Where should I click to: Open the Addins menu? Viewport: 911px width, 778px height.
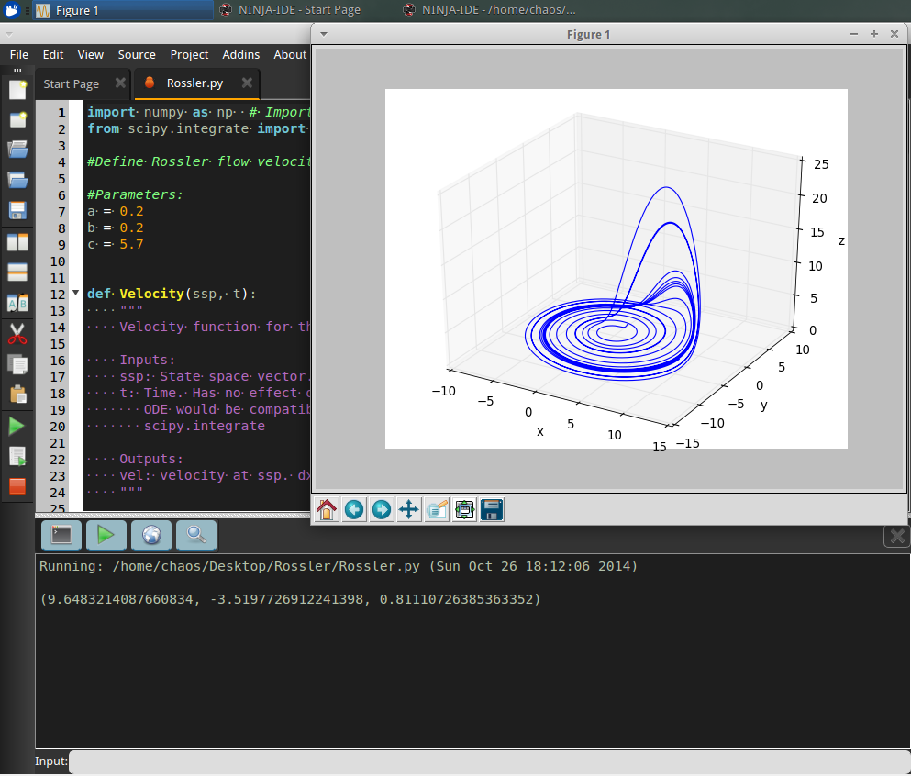[240, 55]
